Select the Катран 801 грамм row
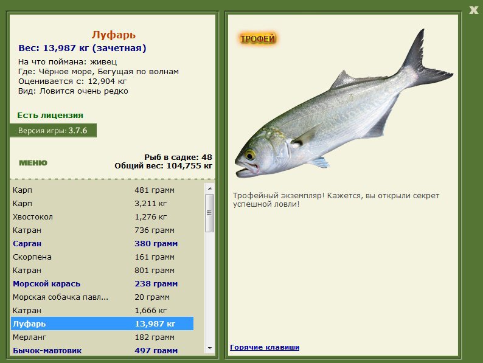This screenshot has width=483, height=363. coord(102,271)
